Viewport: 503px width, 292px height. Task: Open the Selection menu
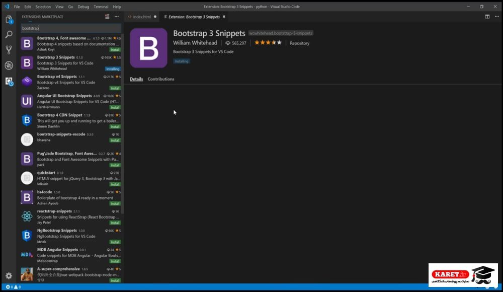(x=43, y=7)
